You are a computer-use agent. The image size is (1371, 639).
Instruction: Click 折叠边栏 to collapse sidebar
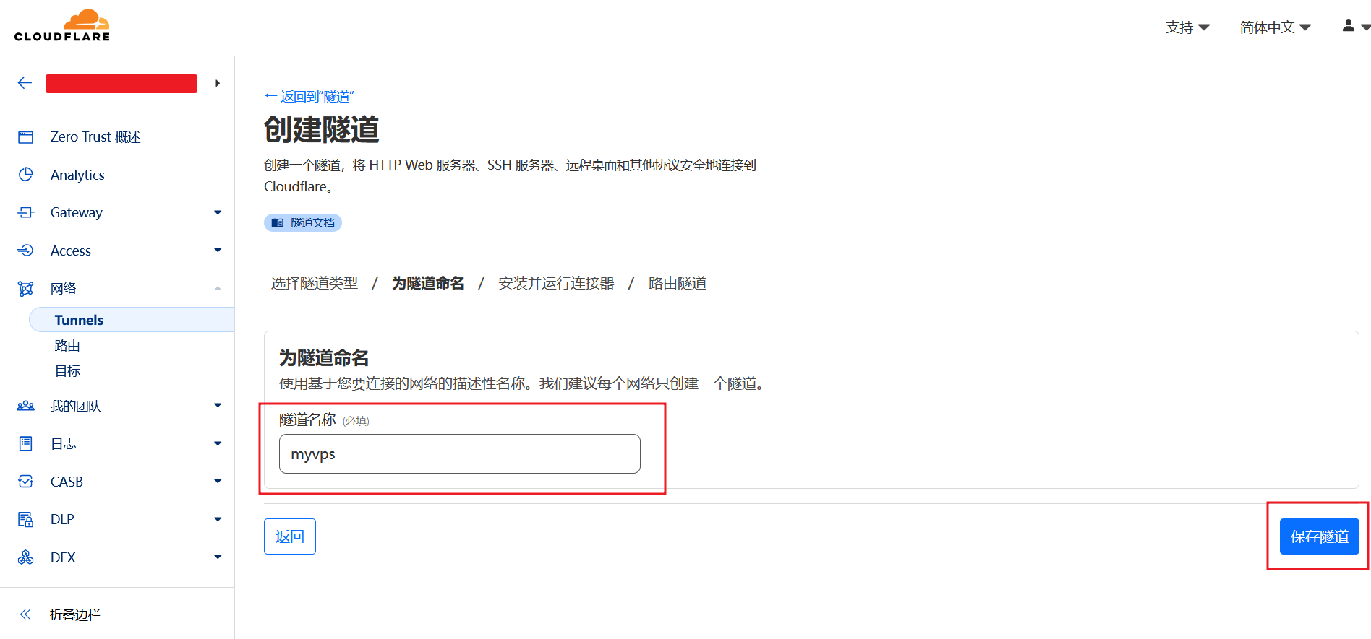[x=75, y=614]
